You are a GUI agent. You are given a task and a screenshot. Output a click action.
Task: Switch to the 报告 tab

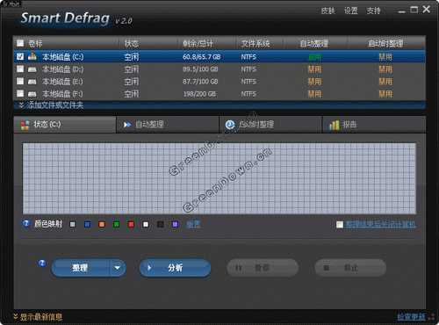(x=374, y=125)
